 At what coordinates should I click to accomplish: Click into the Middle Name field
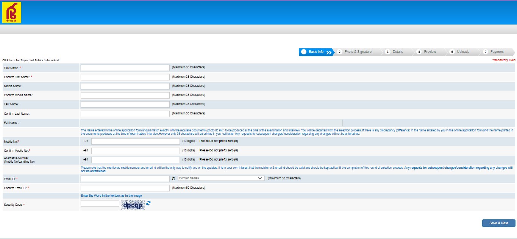(x=125, y=86)
